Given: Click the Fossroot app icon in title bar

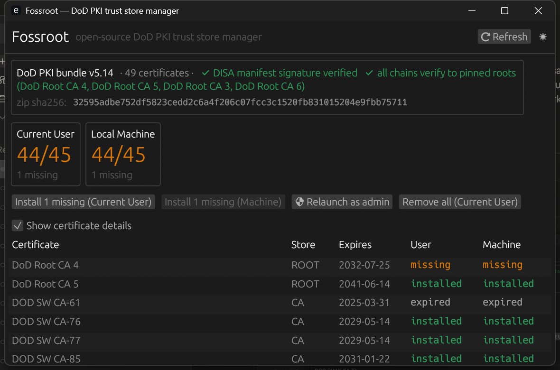Looking at the screenshot, I should (16, 11).
